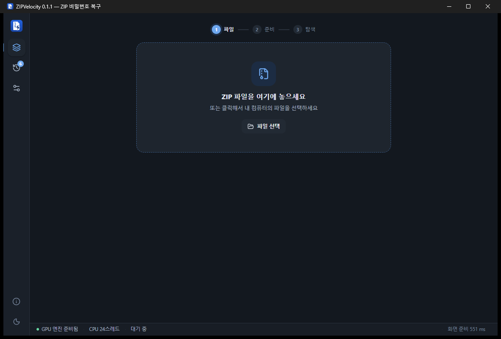The height and width of the screenshot is (339, 501).
Task: Click CPU 24스레드 status entry
Action: click(x=104, y=329)
